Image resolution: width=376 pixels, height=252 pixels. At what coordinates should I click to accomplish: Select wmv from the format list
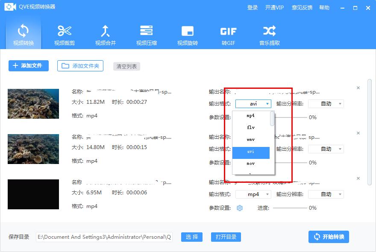251,140
